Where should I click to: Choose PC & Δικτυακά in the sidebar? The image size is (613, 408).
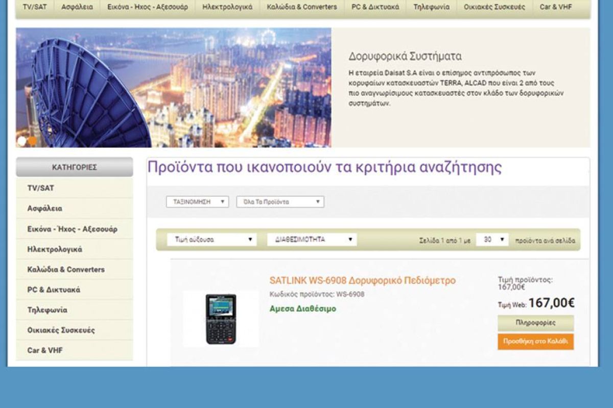pos(54,290)
